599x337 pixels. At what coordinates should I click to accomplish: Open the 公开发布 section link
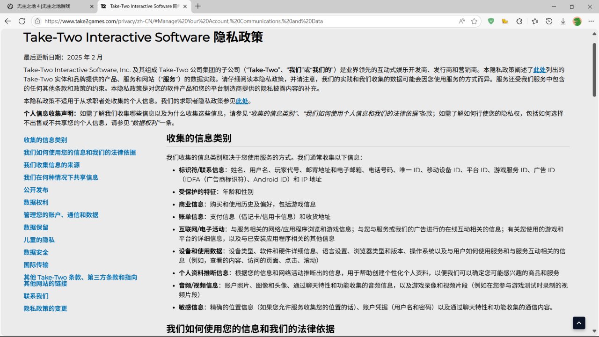click(x=36, y=190)
